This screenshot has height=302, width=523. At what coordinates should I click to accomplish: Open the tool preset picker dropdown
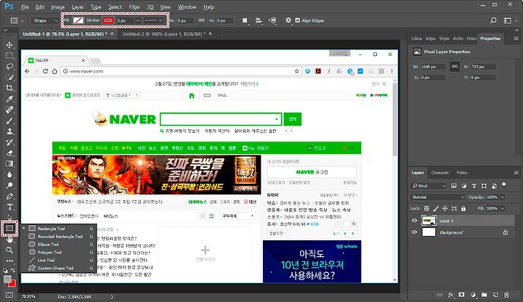pos(17,20)
